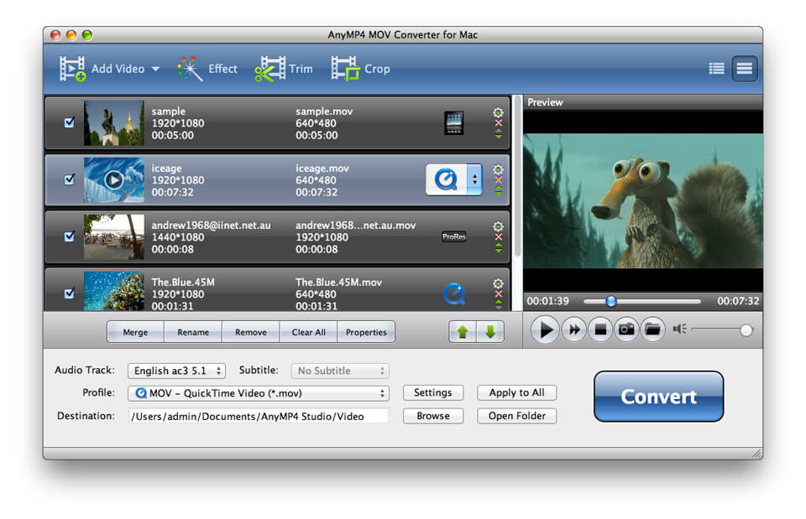Click the big Convert button
Viewport: 806px width, 519px height.
[658, 397]
